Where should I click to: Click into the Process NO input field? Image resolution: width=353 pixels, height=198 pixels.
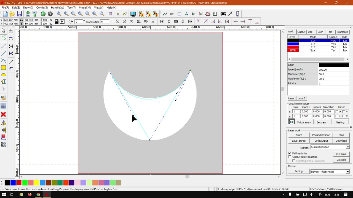click(x=105, y=22)
